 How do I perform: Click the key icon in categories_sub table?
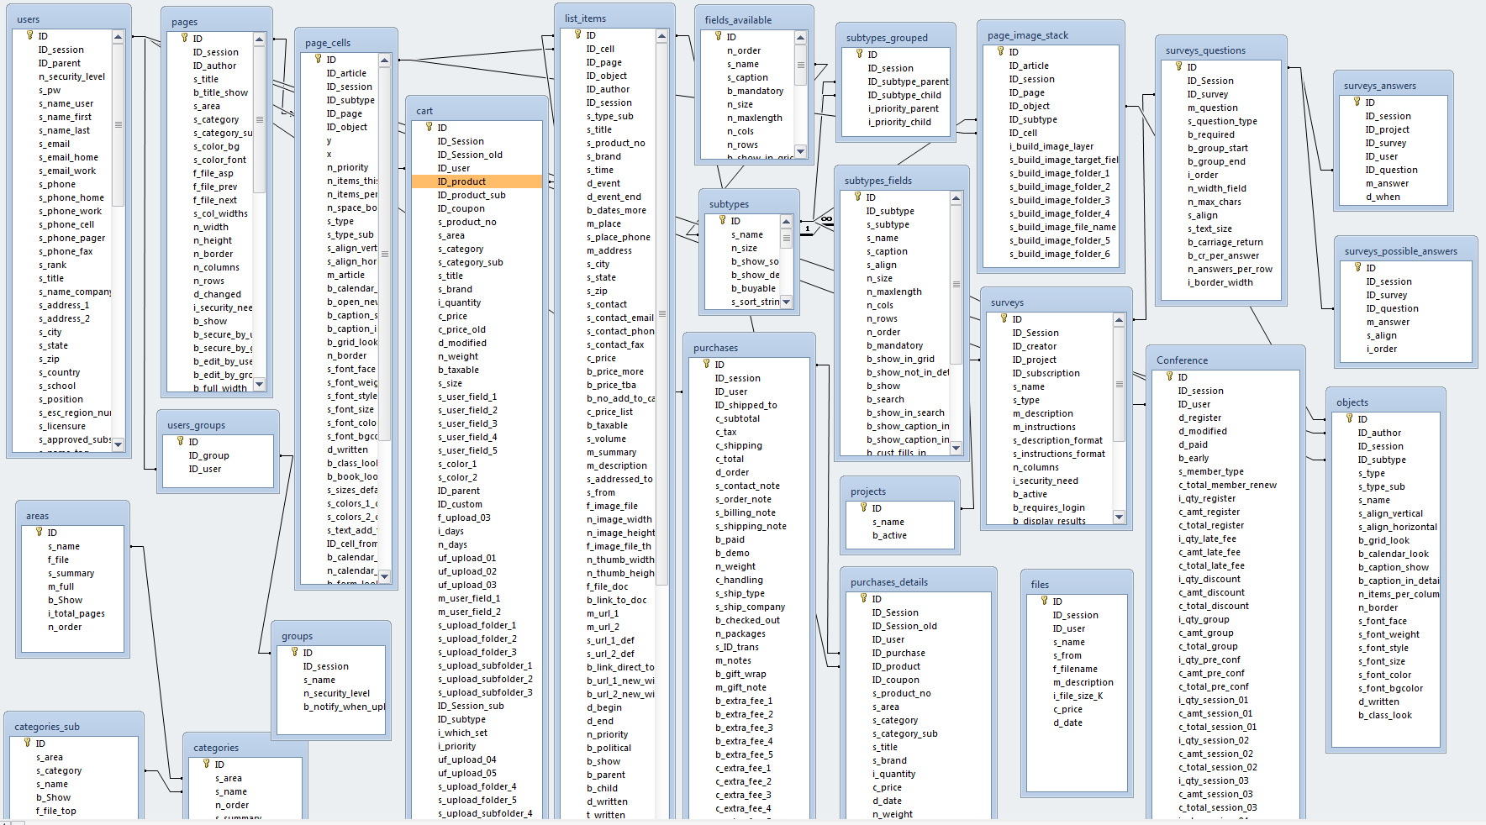click(x=27, y=743)
